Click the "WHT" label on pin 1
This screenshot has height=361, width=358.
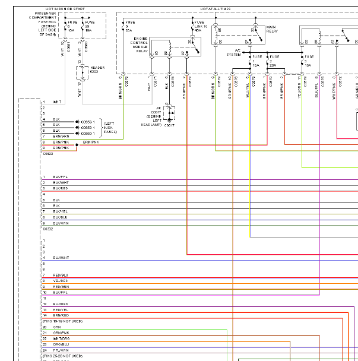pos(57,102)
